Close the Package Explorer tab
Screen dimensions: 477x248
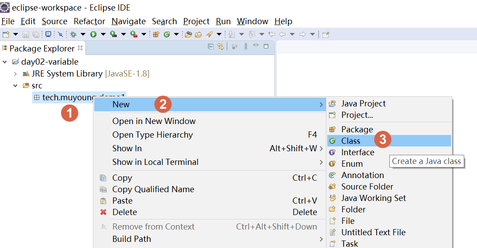(80, 47)
